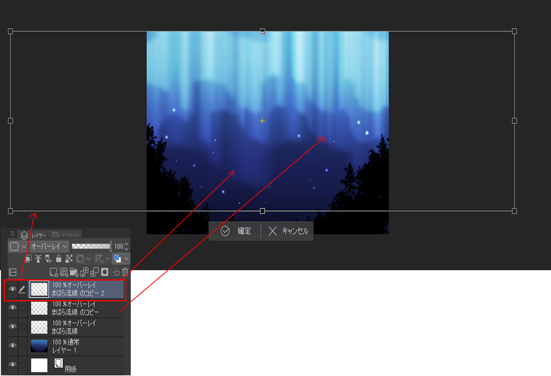Hide the 用紙 paper layer
Viewport: 551px width, 376px height.
coord(13,365)
